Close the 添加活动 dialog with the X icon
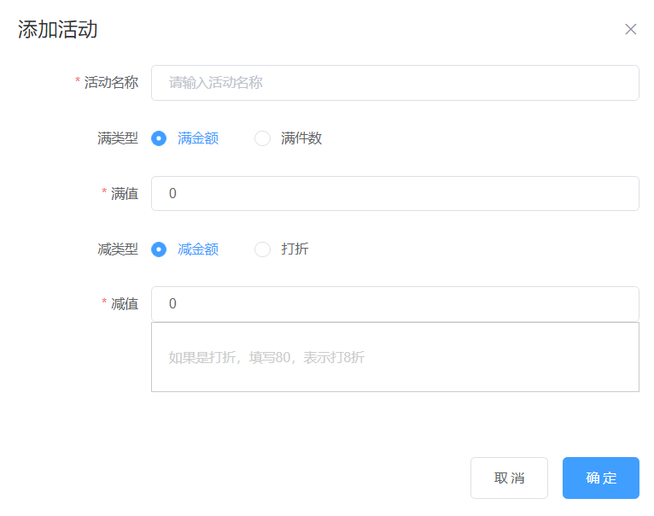Viewport: 654px width, 516px height. [630, 29]
